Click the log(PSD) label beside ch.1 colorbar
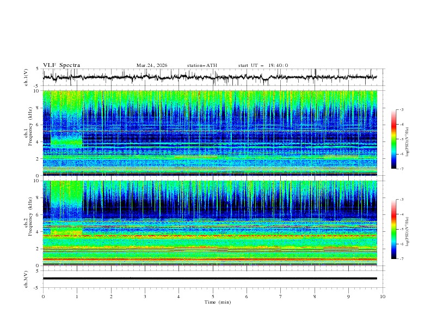431x333 pixels. [408, 142]
